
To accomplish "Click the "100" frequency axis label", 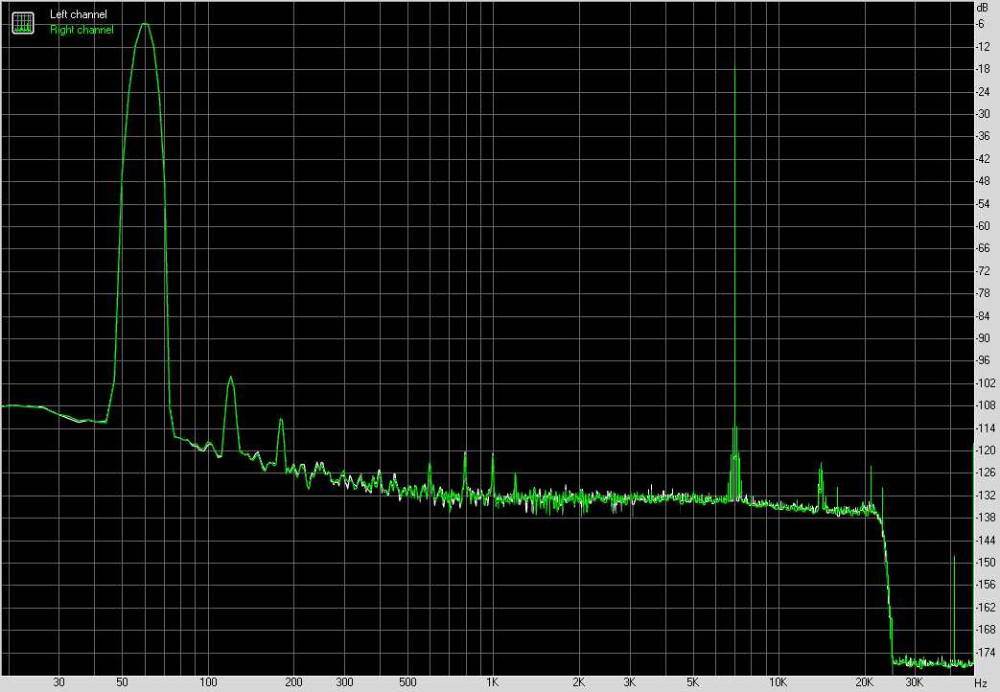I will (208, 682).
